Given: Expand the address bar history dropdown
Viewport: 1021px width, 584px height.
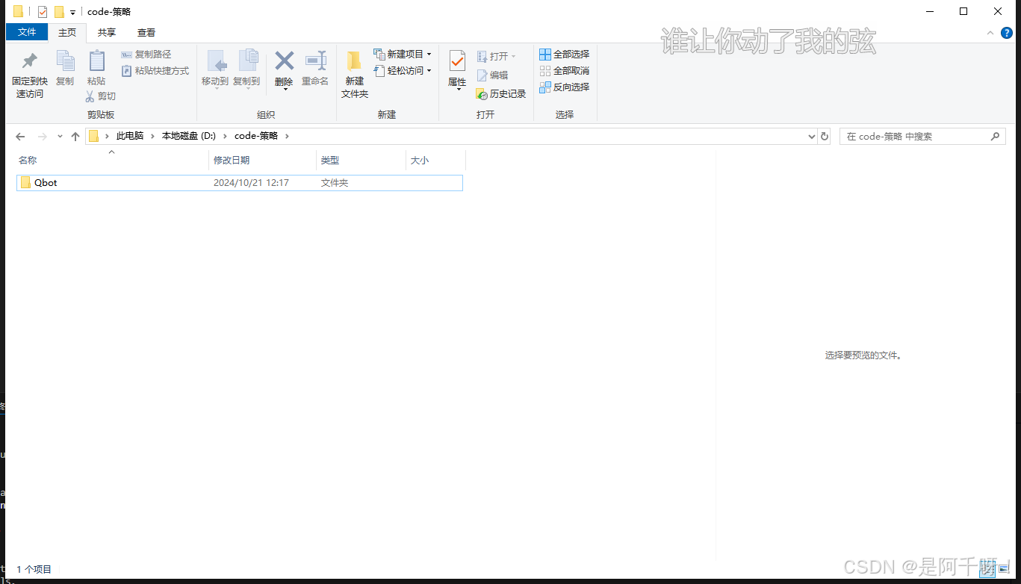Looking at the screenshot, I should click(811, 136).
